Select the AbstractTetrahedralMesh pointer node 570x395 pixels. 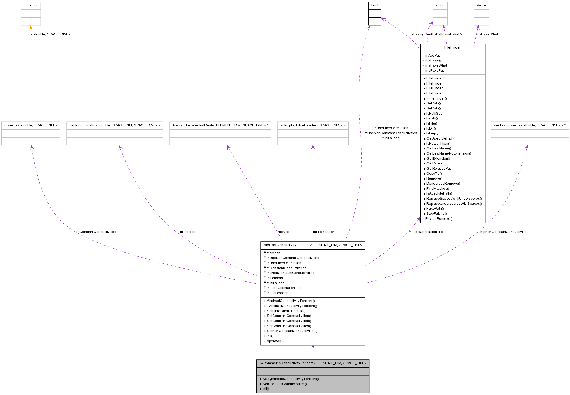pos(220,125)
